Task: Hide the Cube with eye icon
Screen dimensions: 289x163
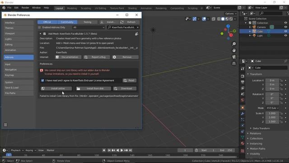Action: (x=285, y=31)
